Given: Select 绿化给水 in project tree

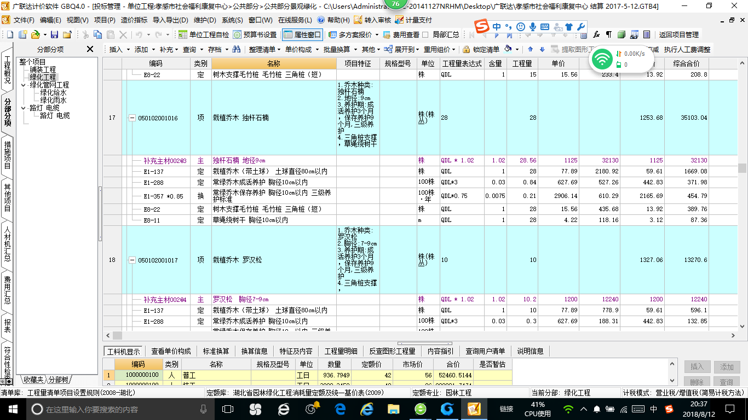Looking at the screenshot, I should 54,93.
